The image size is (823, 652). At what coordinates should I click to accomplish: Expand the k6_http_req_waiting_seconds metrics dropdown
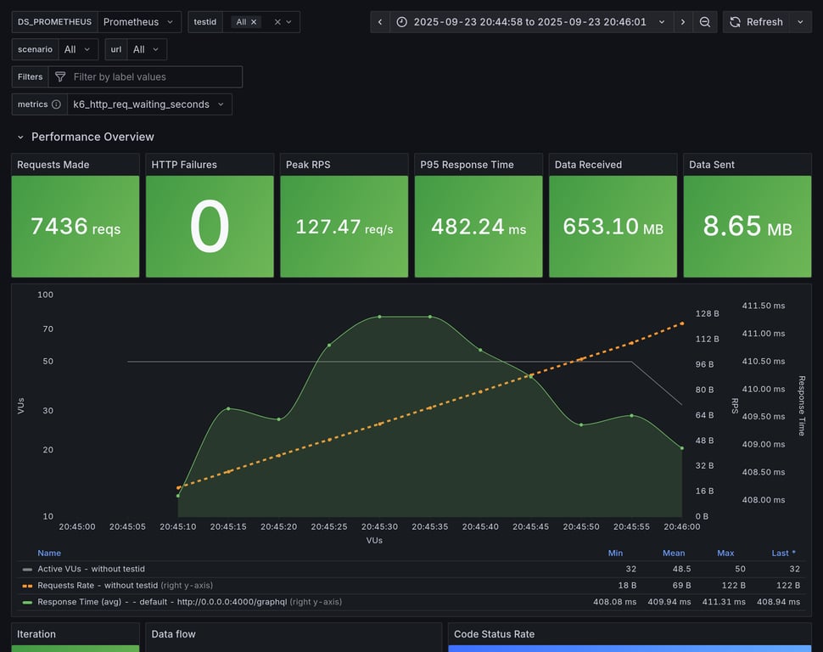pos(148,104)
